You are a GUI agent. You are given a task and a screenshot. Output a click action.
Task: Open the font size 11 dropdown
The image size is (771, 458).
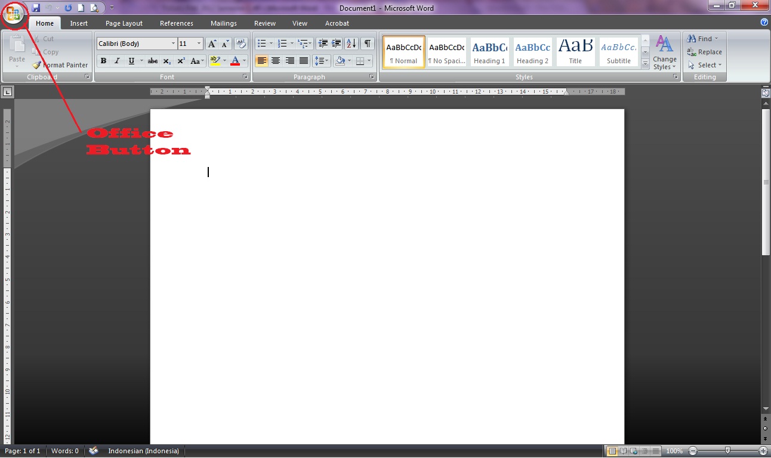pos(199,44)
